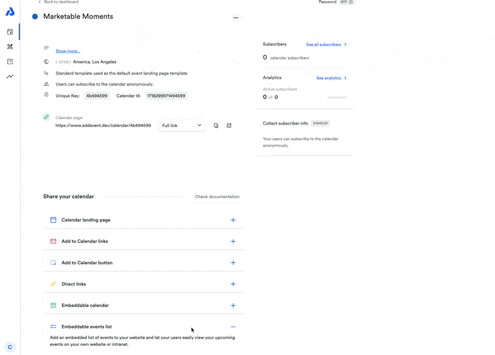Click the America, Los Angeles timezone text
The width and height of the screenshot is (495, 355).
pyautogui.click(x=95, y=62)
